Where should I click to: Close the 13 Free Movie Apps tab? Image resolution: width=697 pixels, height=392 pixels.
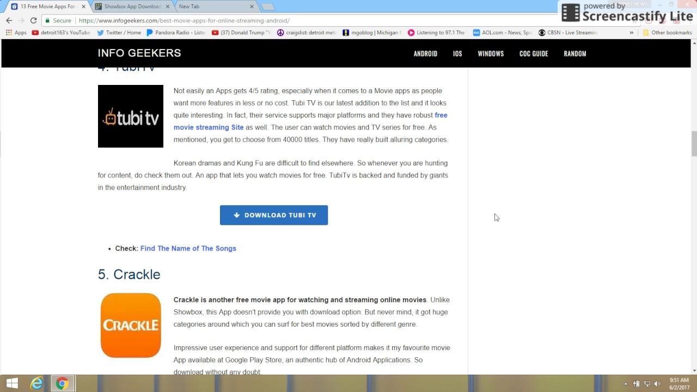[x=83, y=7]
